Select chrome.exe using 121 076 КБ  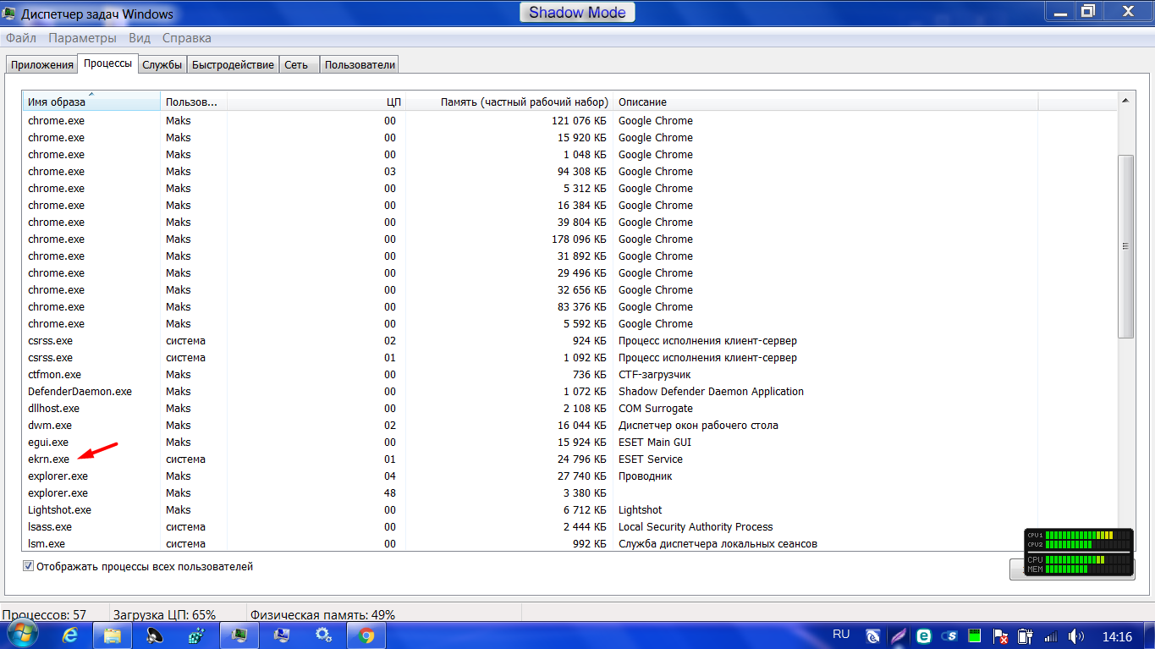[x=569, y=121]
